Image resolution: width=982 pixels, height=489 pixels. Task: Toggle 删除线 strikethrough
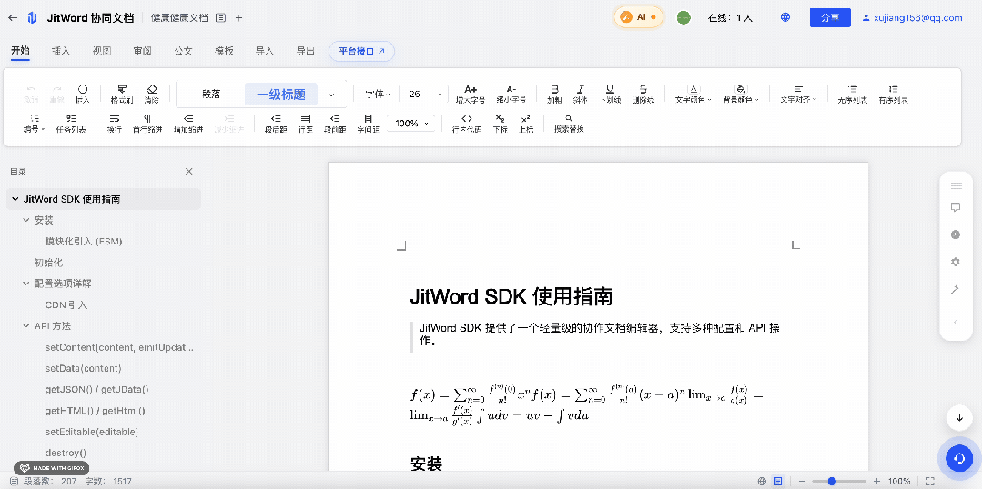click(643, 94)
